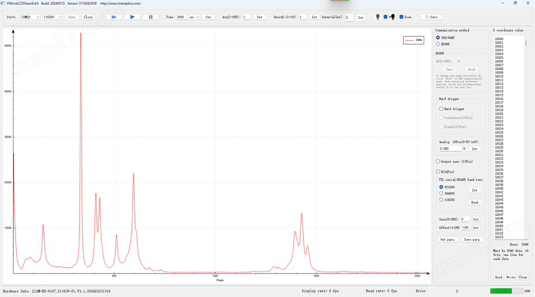Screen dimensions: 535x297
Task: Click the Close port button
Action: click(x=88, y=17)
